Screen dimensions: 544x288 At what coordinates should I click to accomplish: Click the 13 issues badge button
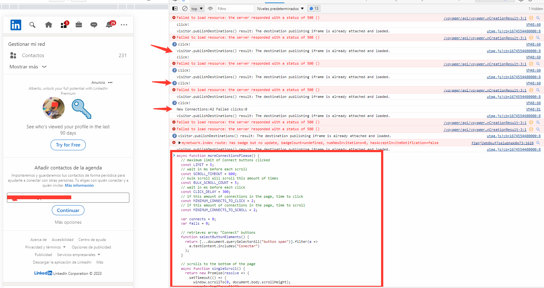tap(314, 8)
